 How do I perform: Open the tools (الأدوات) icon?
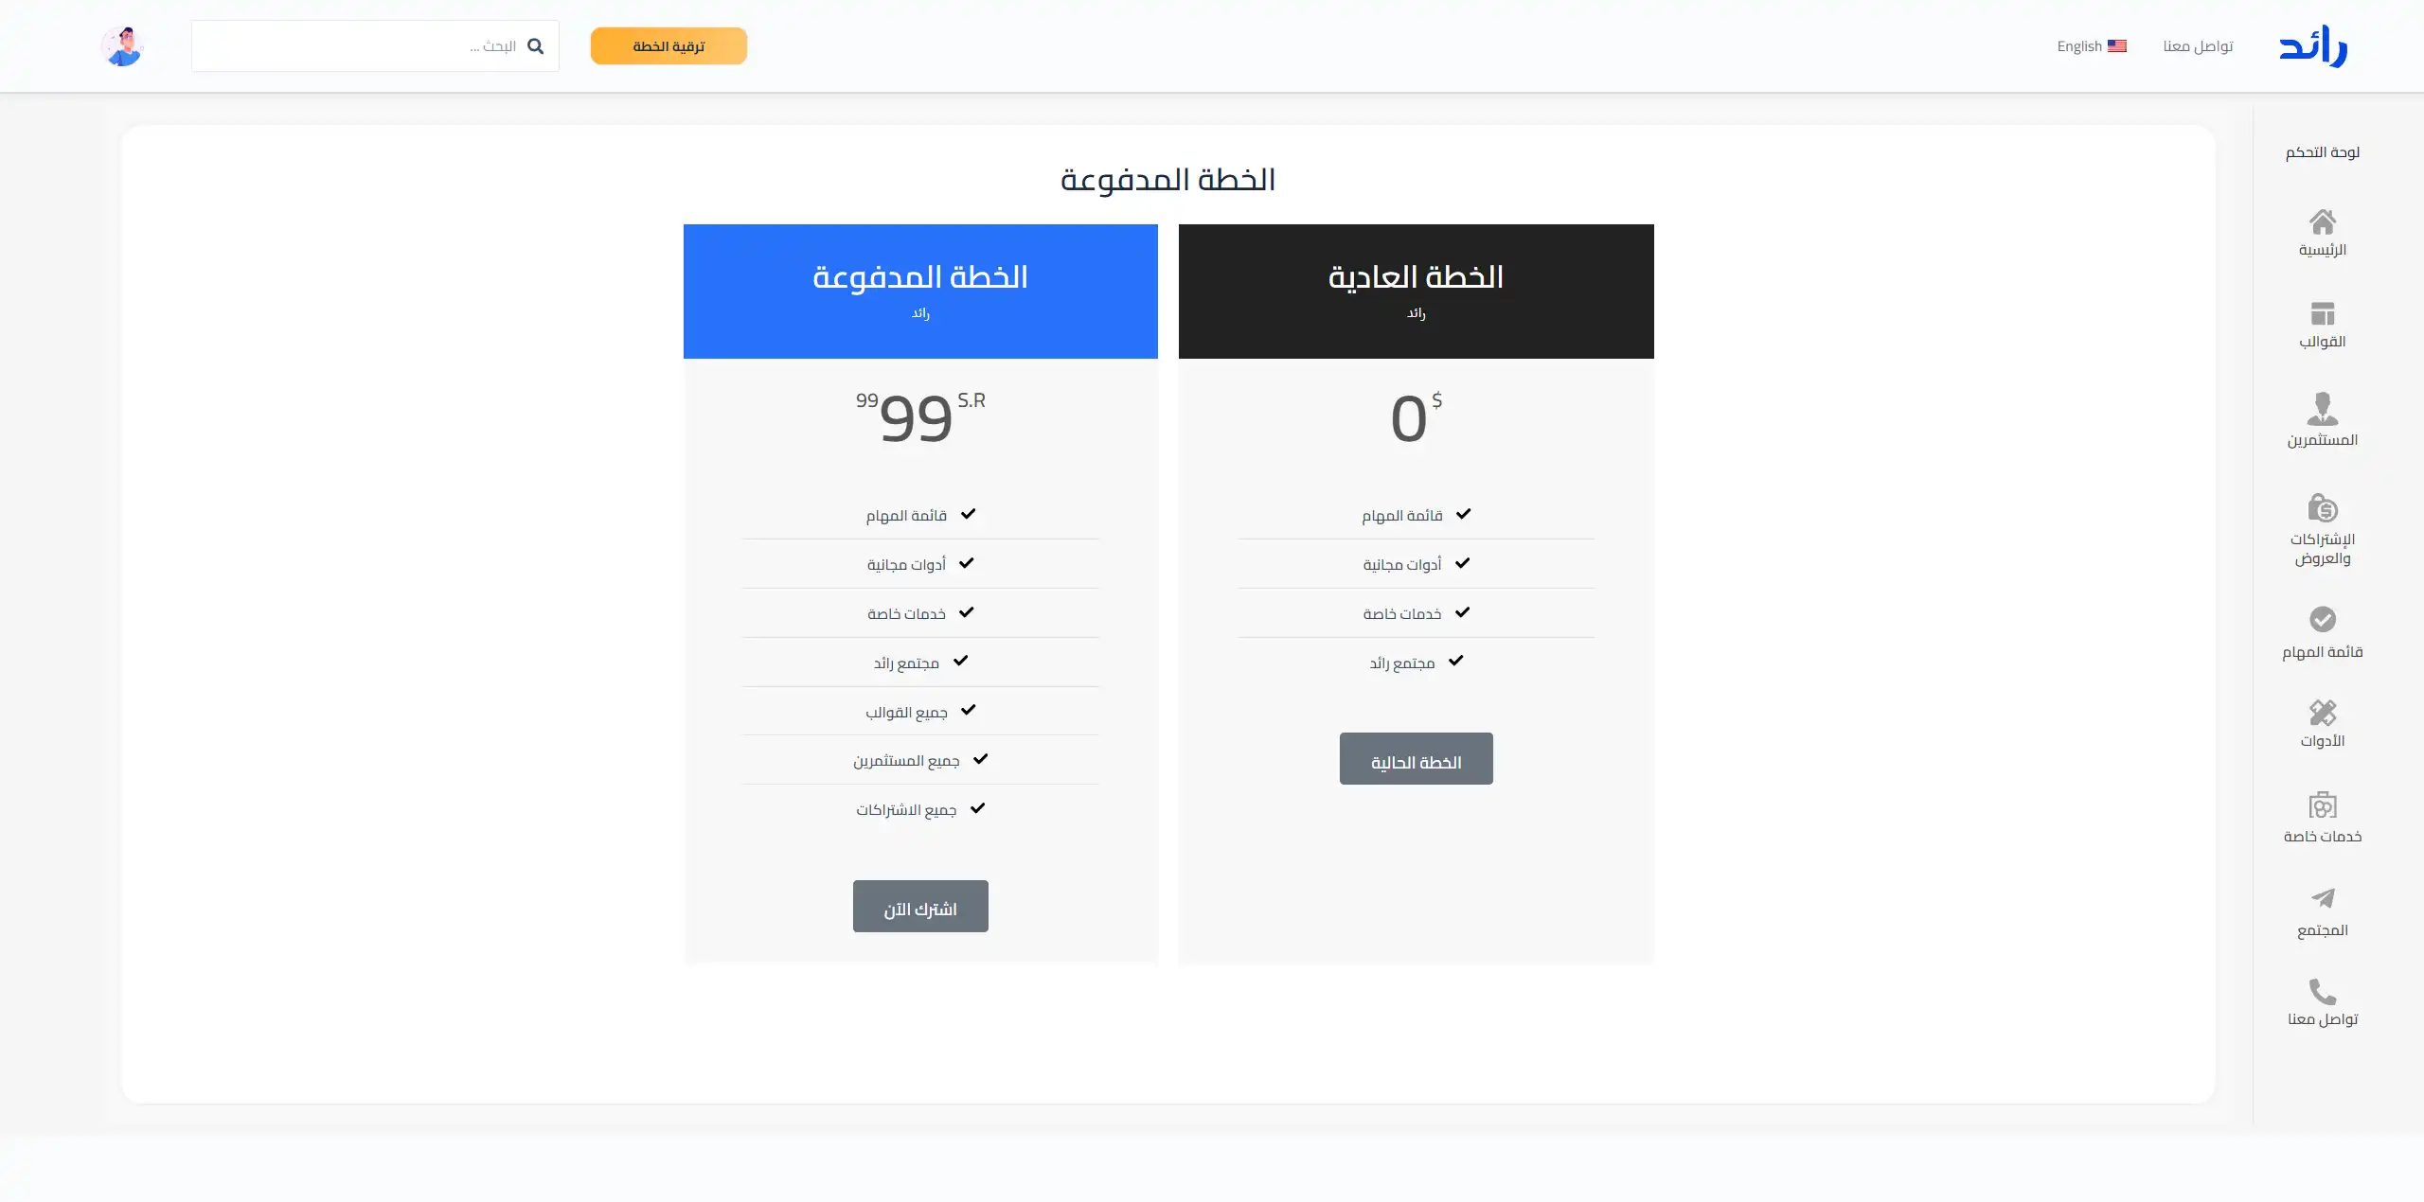[2322, 712]
